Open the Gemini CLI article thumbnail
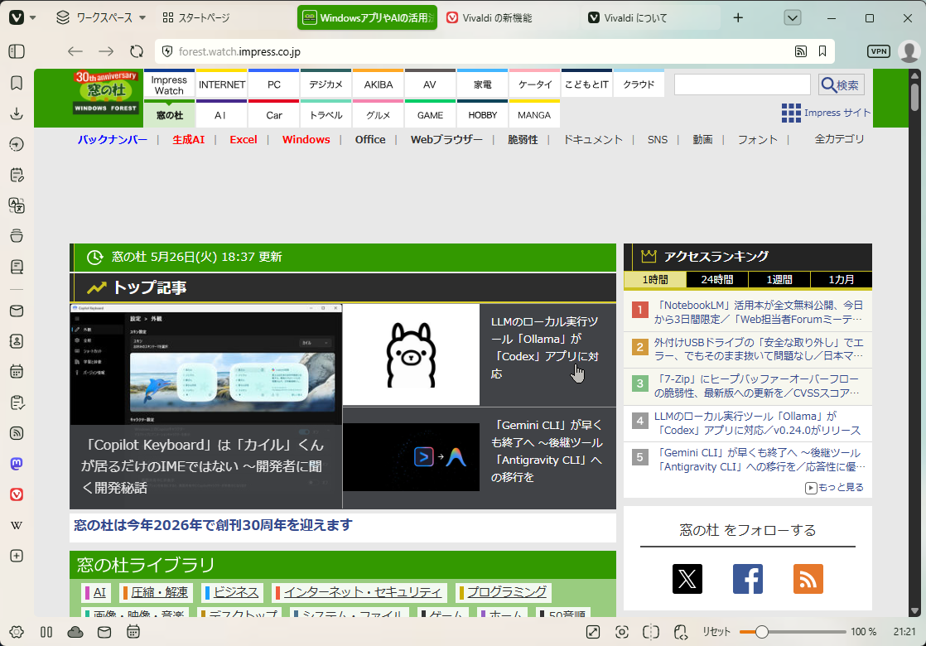This screenshot has height=646, width=926. coord(411,457)
